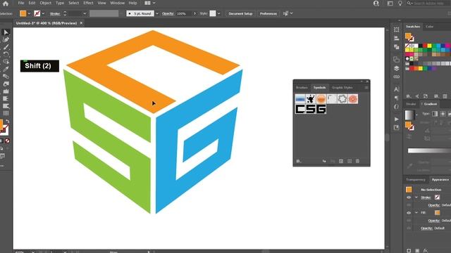The height and width of the screenshot is (253, 451).
Task: Switch to the Graphic Styles tab
Action: click(342, 87)
